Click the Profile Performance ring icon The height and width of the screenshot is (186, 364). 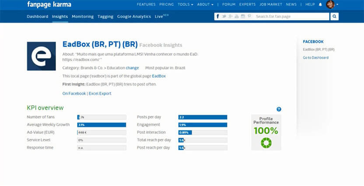266,143
